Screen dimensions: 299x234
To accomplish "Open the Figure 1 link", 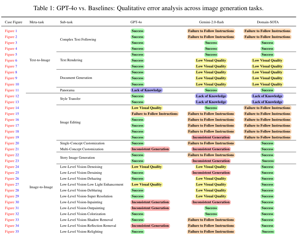I will (x=11, y=31).
